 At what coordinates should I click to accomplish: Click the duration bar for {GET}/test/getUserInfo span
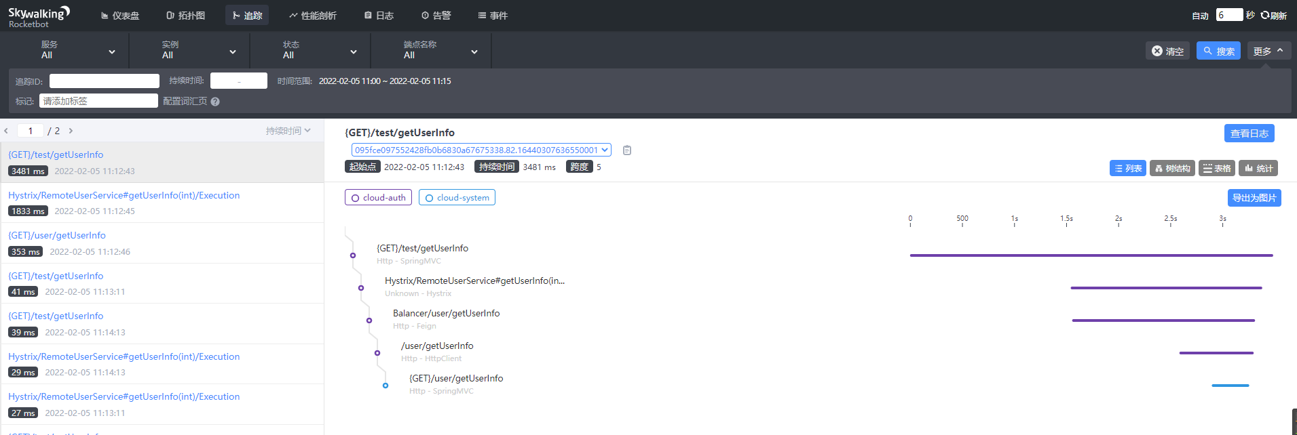click(x=1091, y=255)
